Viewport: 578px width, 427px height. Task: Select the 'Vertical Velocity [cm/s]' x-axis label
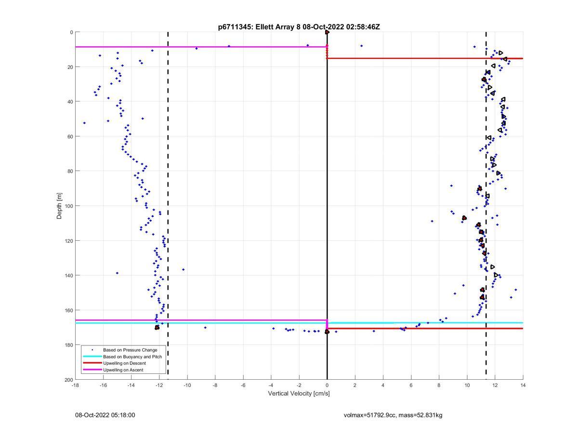[x=299, y=394]
